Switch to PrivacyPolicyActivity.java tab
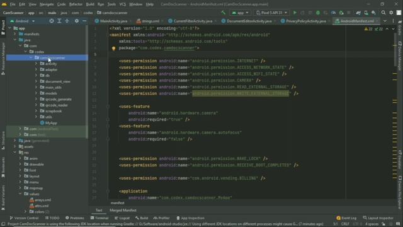Screen dimensions: 403x227 click(x=304, y=21)
